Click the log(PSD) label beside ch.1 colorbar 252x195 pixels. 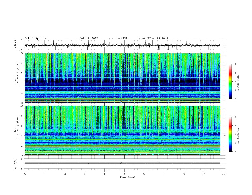[x=238, y=83]
